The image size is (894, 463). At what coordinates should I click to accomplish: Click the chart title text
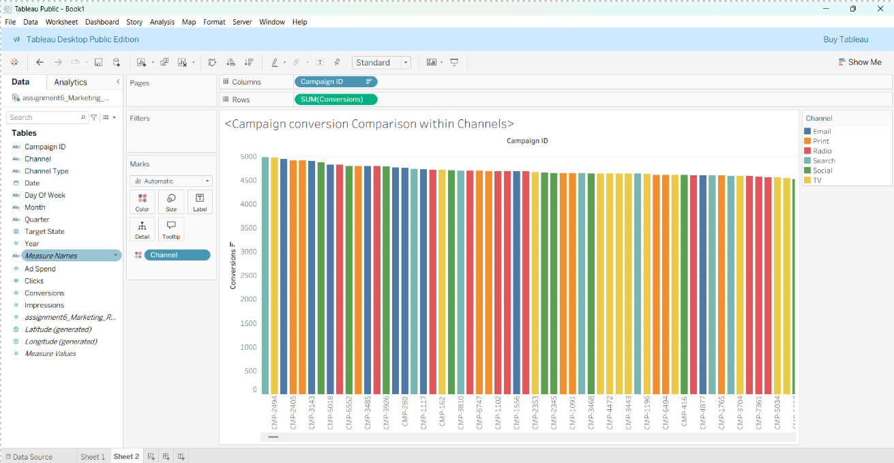click(x=369, y=124)
